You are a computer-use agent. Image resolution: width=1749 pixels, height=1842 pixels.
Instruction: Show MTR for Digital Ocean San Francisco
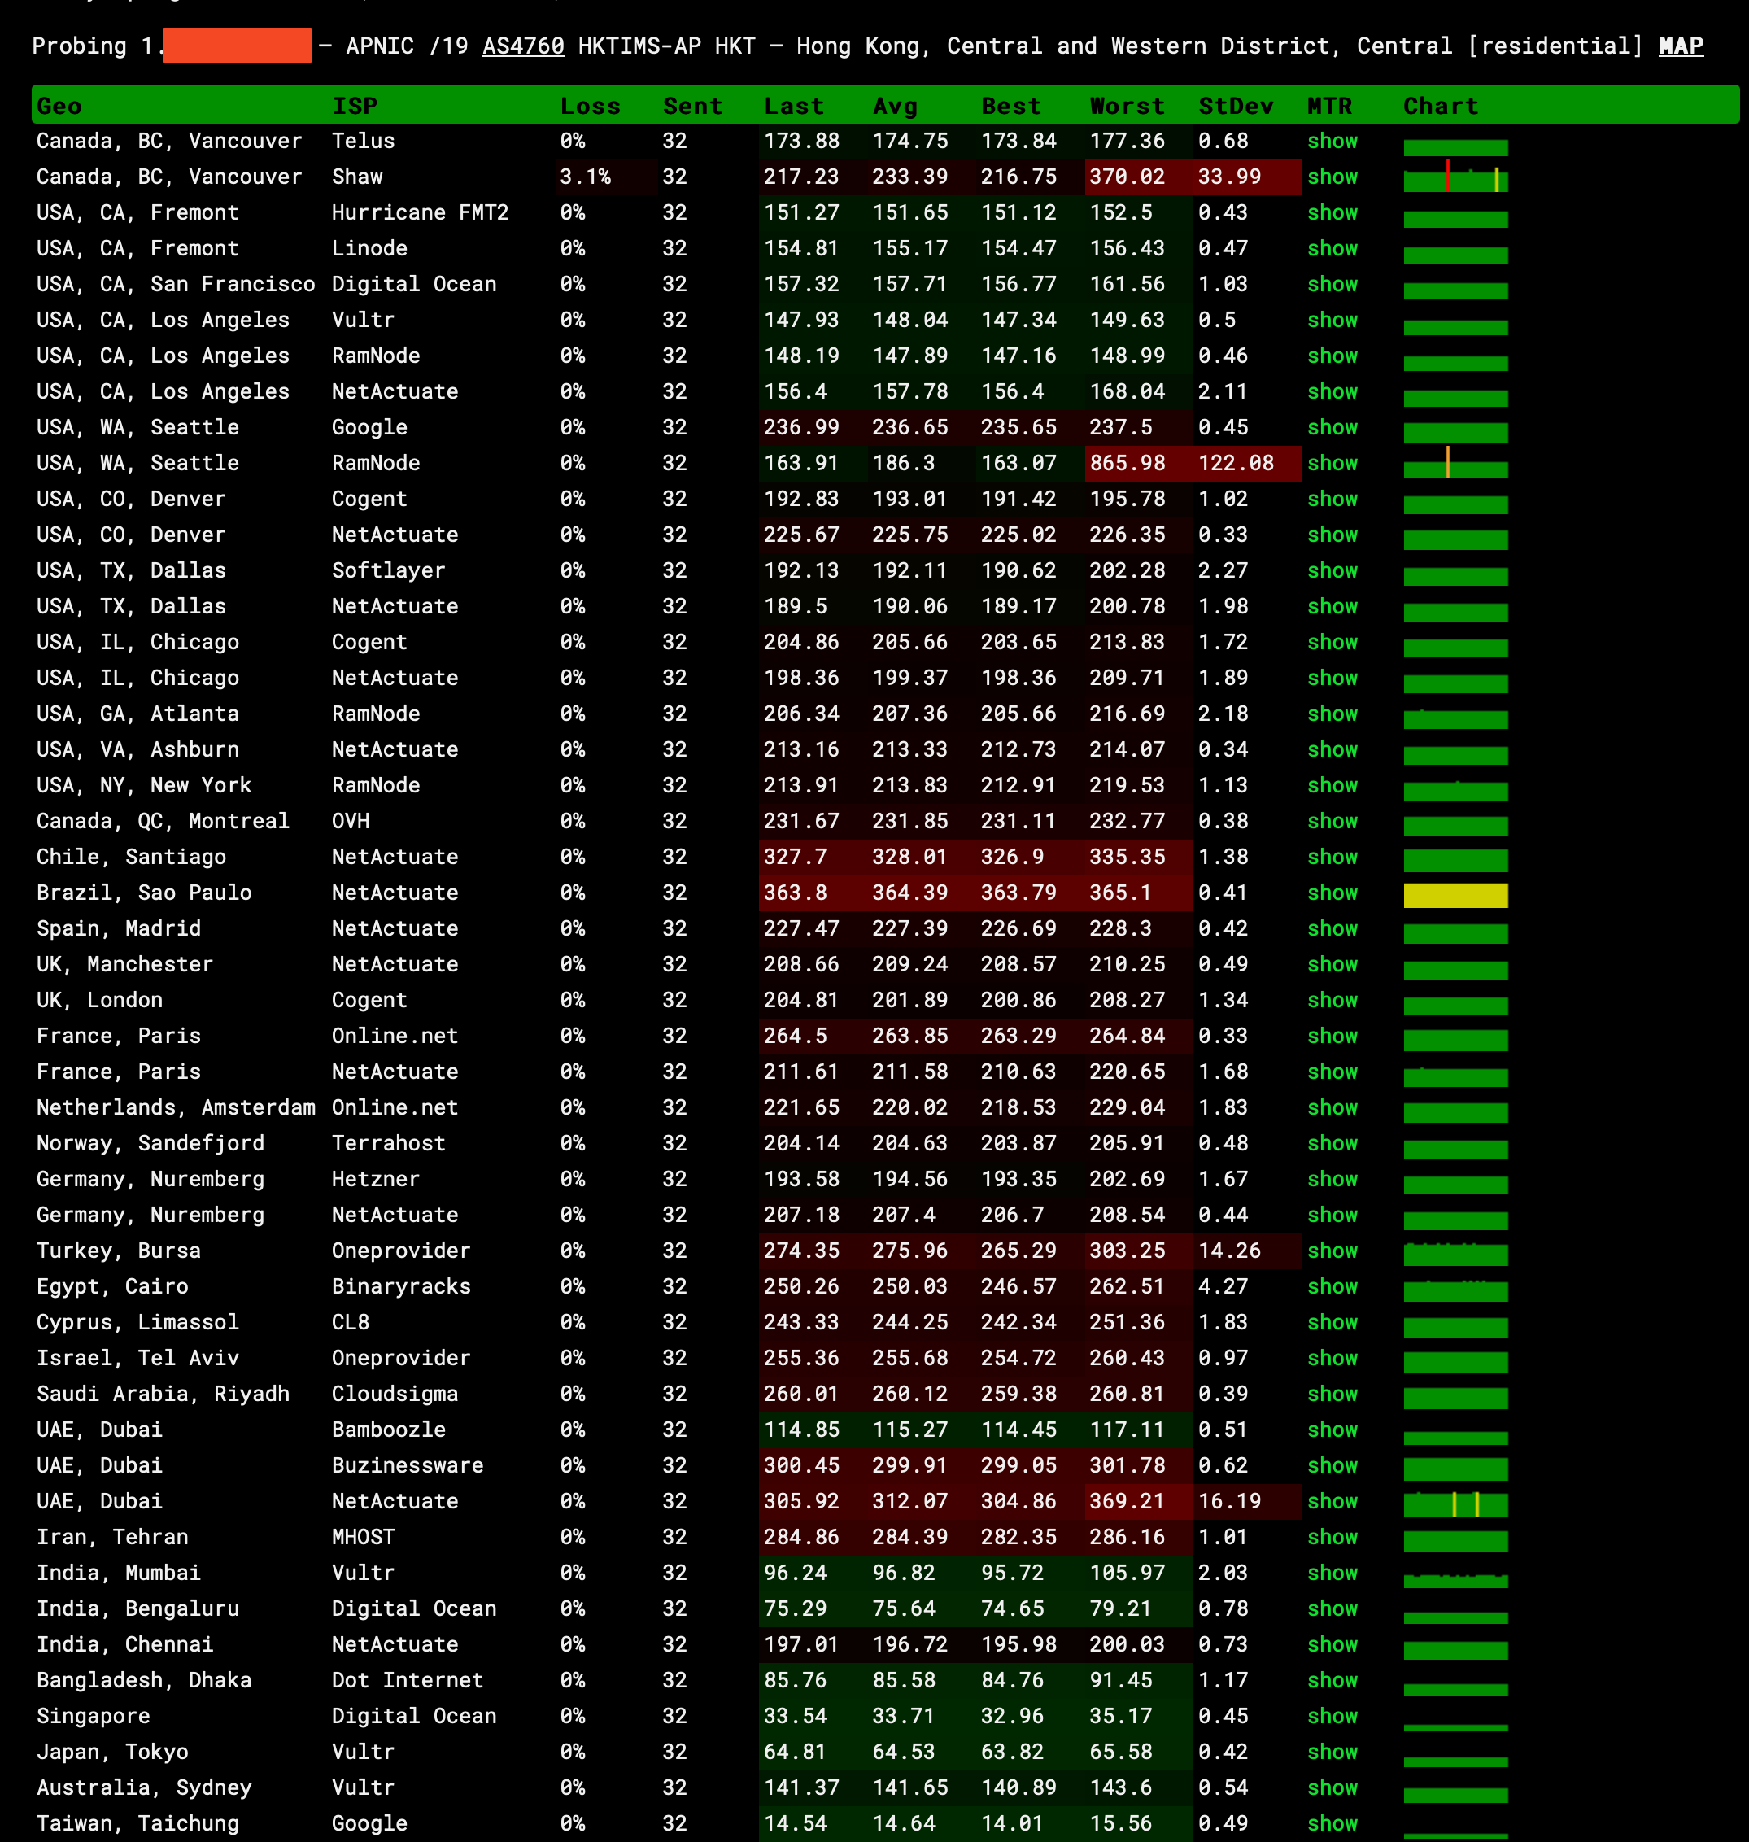1332,283
